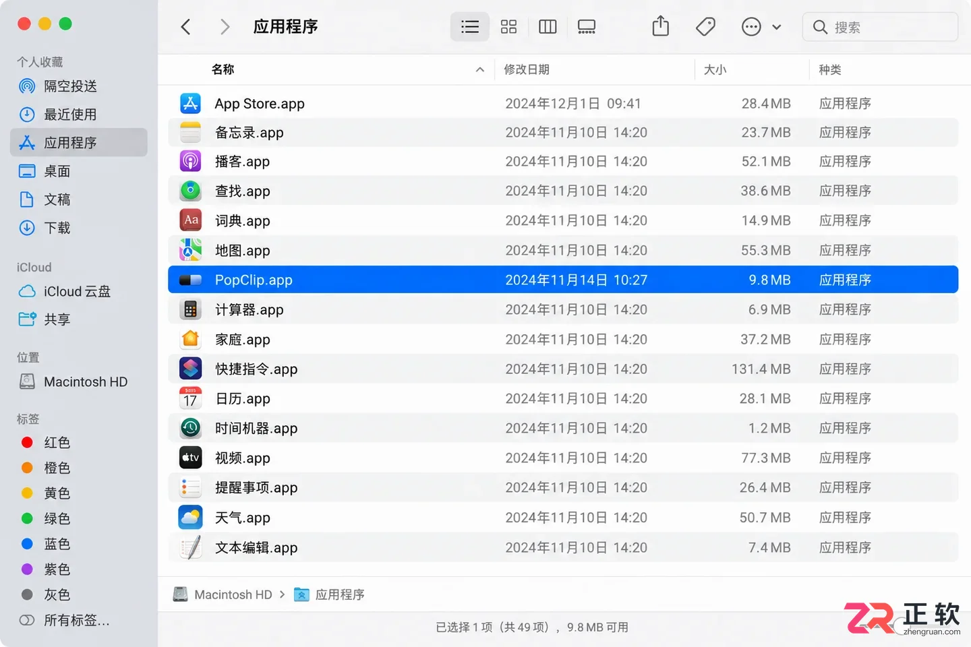This screenshot has width=971, height=647.
Task: Go back with the left chevron
Action: click(186, 27)
